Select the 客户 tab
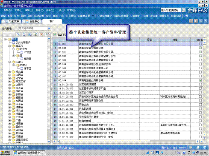Viewport: 209px width, 156px height. [52, 21]
